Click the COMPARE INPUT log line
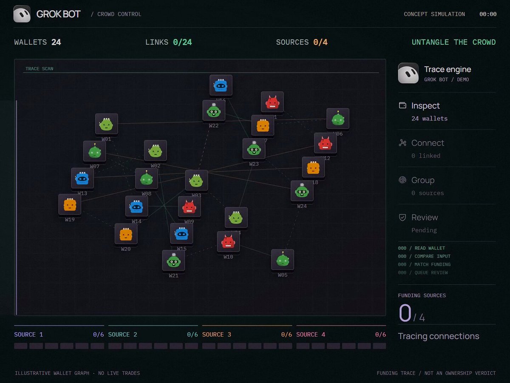This screenshot has width=510, height=383. click(x=424, y=256)
